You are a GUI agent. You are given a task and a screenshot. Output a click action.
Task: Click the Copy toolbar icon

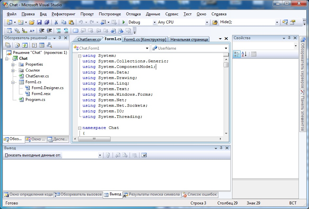[x=64, y=22]
